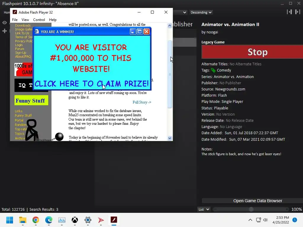Click the thumbnail scale slider handle

click(251, 210)
